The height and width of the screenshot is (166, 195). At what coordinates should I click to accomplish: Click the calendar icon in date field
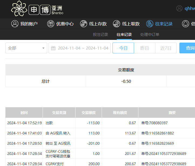pyautogui.click(x=53, y=48)
